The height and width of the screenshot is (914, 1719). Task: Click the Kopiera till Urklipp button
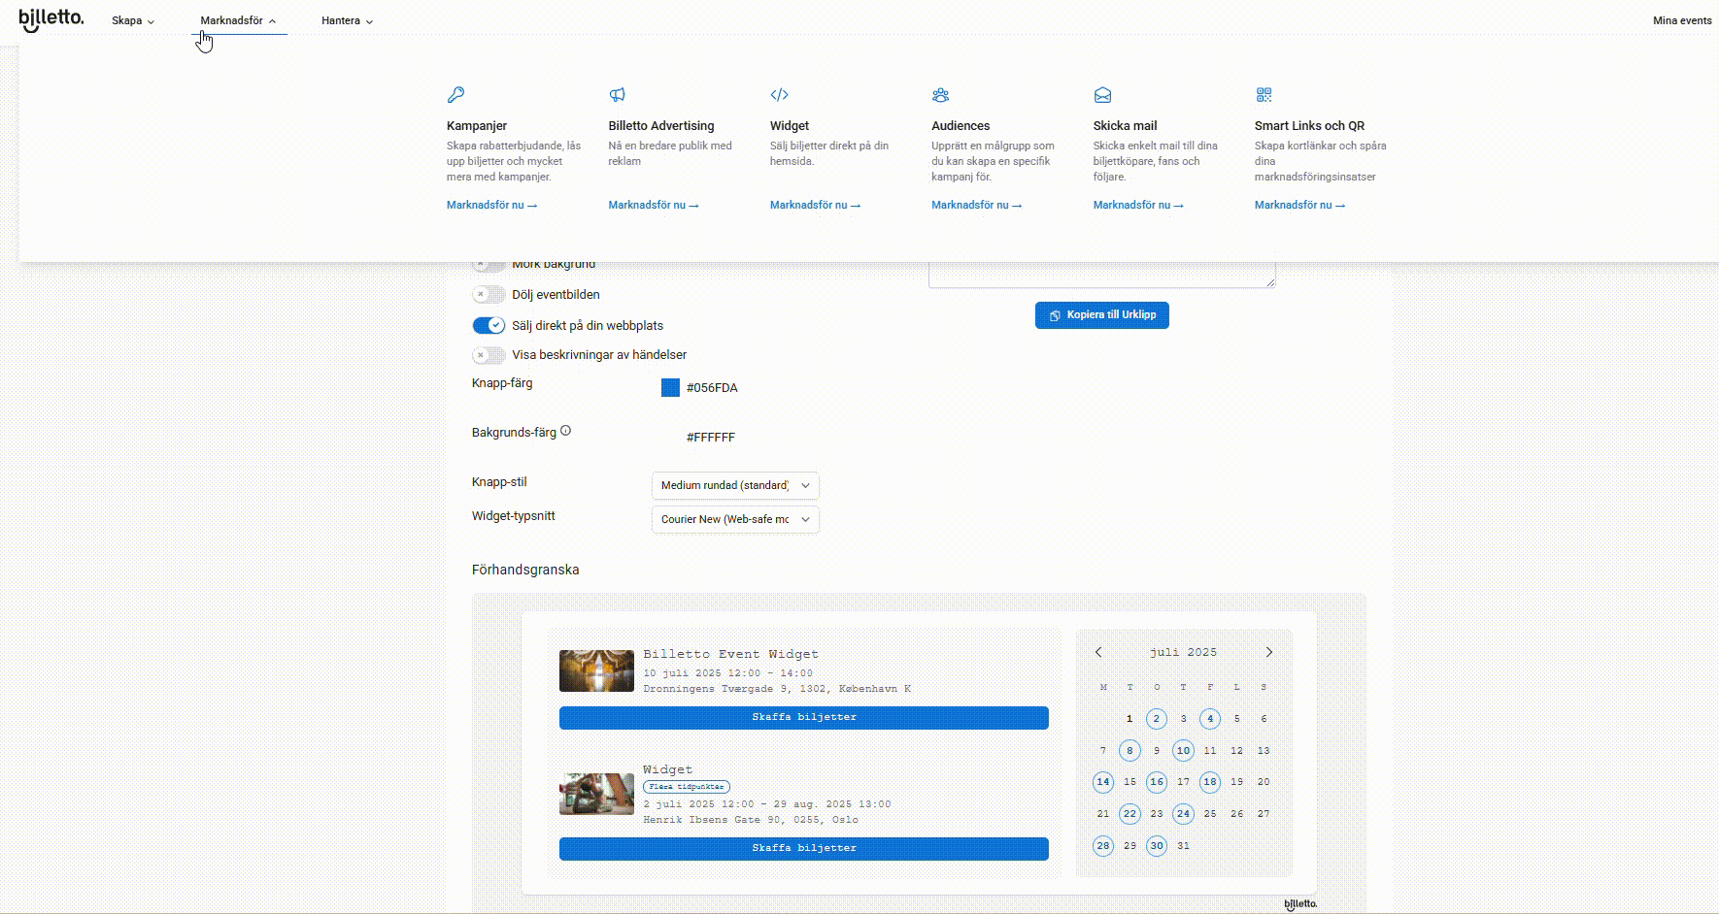[1101, 315]
